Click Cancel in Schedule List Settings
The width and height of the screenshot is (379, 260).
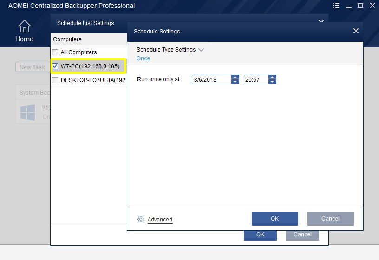coord(302,235)
